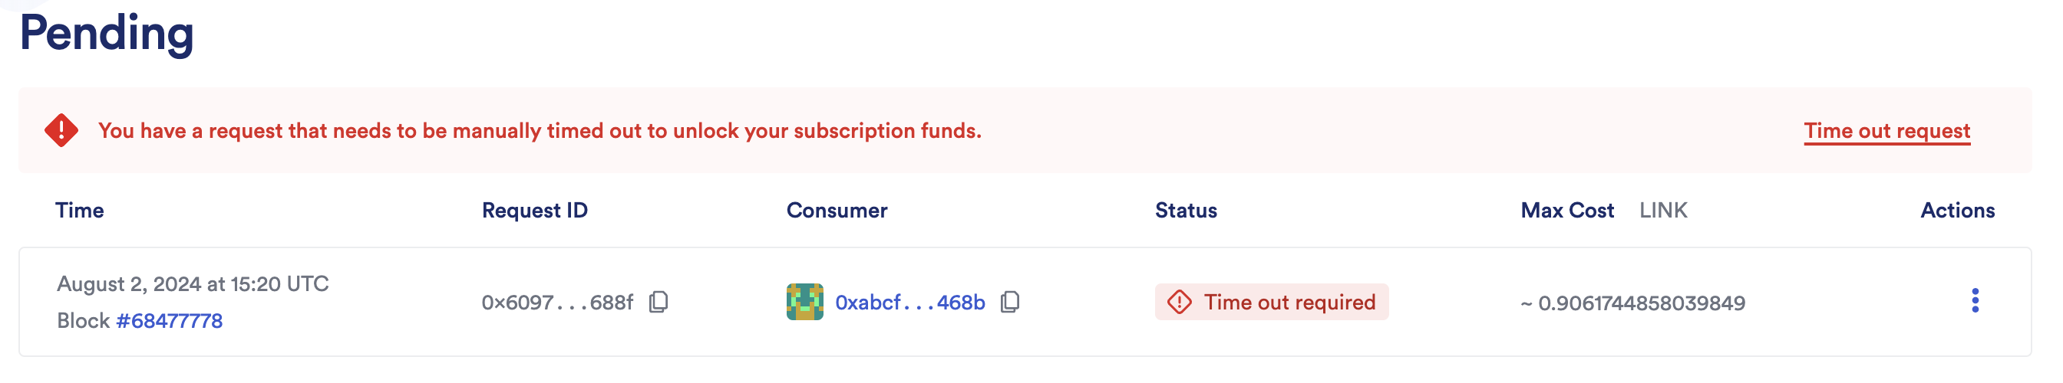Open the three-dot actions menu
Screen dimensions: 2063x383
tap(1974, 300)
